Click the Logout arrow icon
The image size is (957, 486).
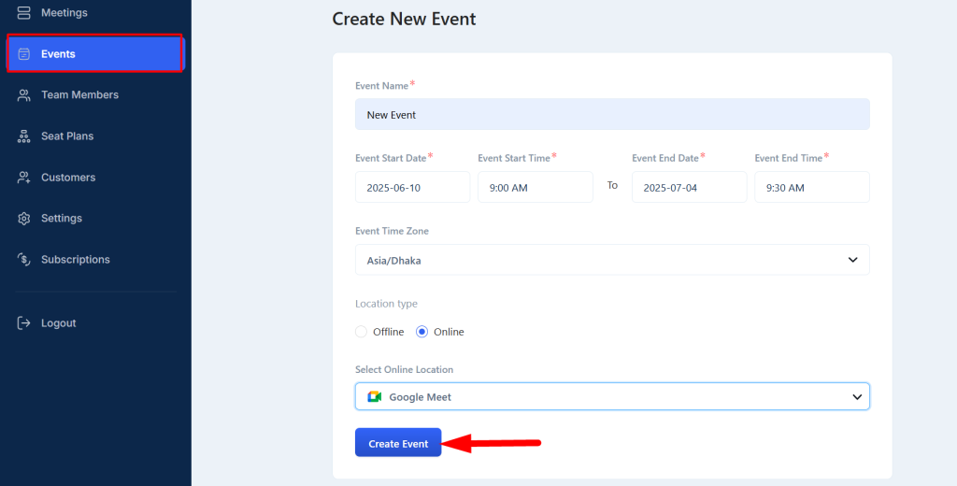tap(23, 323)
